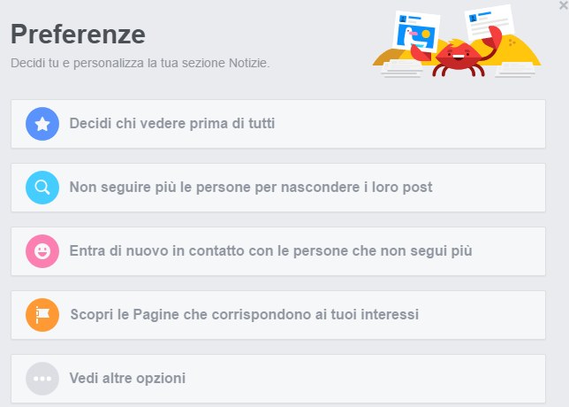Click the "Decidi tu e personalizza" subtitle
The image size is (569, 407).
(140, 63)
